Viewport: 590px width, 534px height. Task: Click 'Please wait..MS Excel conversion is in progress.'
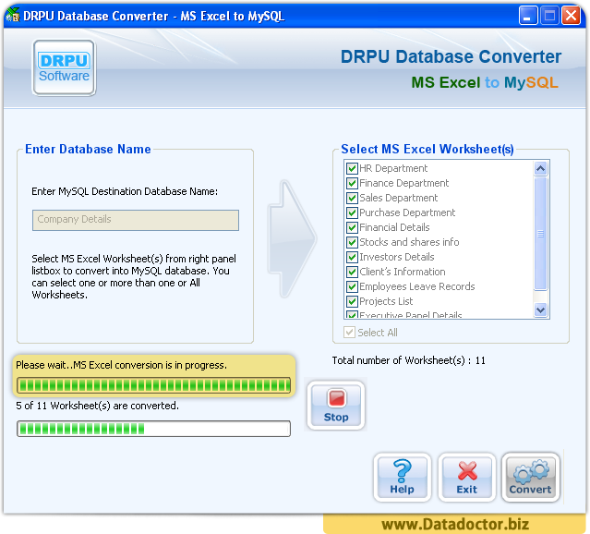click(122, 365)
